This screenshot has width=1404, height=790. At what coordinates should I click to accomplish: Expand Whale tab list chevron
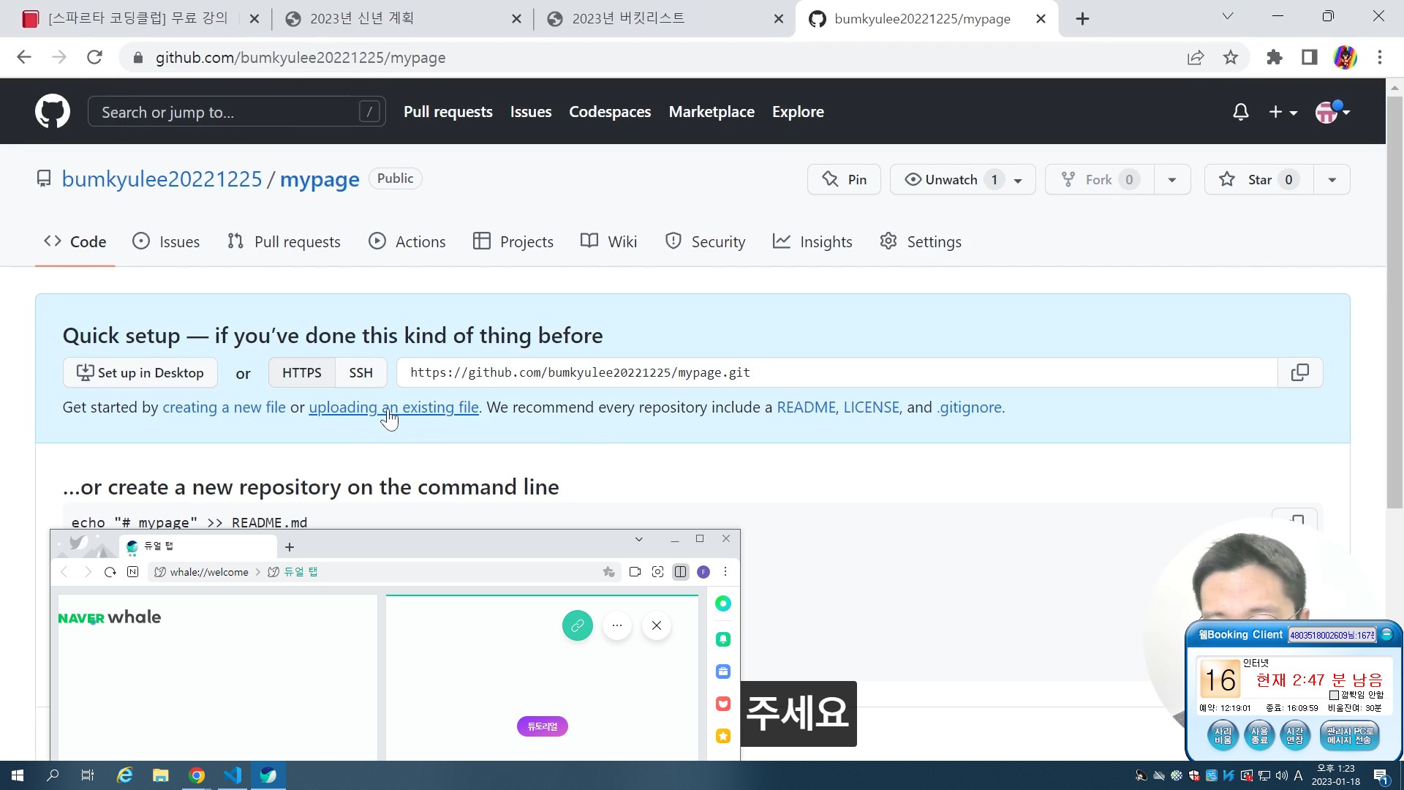coord(639,539)
